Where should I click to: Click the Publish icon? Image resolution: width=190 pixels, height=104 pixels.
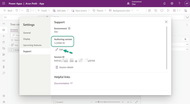click(185, 11)
